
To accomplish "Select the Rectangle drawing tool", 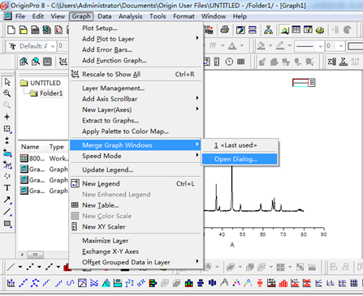I will pyautogui.click(x=7, y=224).
